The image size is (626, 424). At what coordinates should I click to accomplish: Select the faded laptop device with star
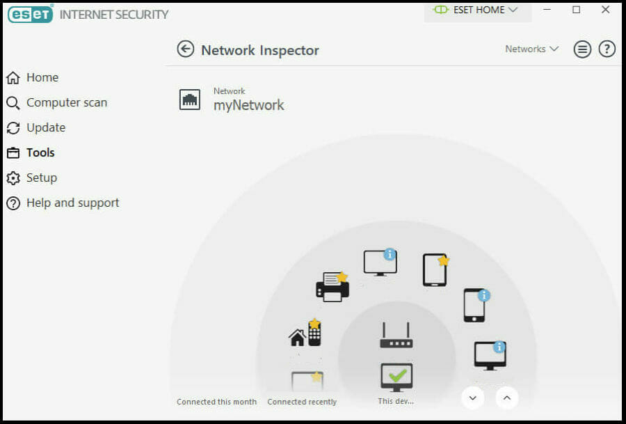coord(307,382)
